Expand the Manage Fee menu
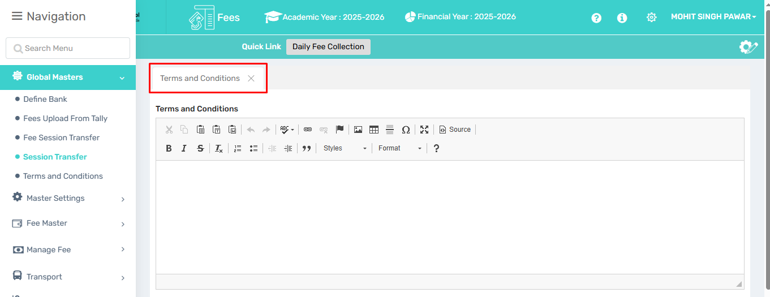The image size is (770, 297). (68, 249)
